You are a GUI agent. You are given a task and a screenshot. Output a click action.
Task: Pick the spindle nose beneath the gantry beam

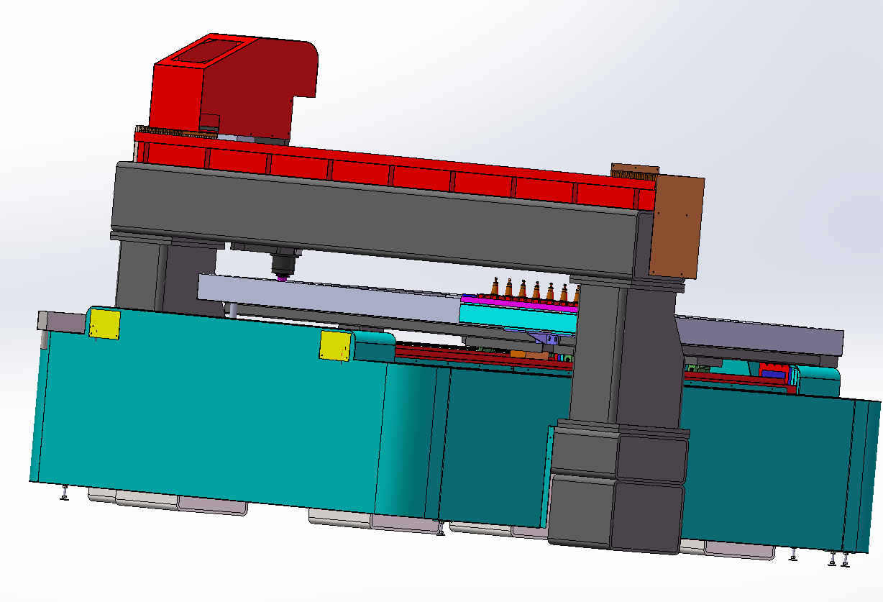[285, 263]
